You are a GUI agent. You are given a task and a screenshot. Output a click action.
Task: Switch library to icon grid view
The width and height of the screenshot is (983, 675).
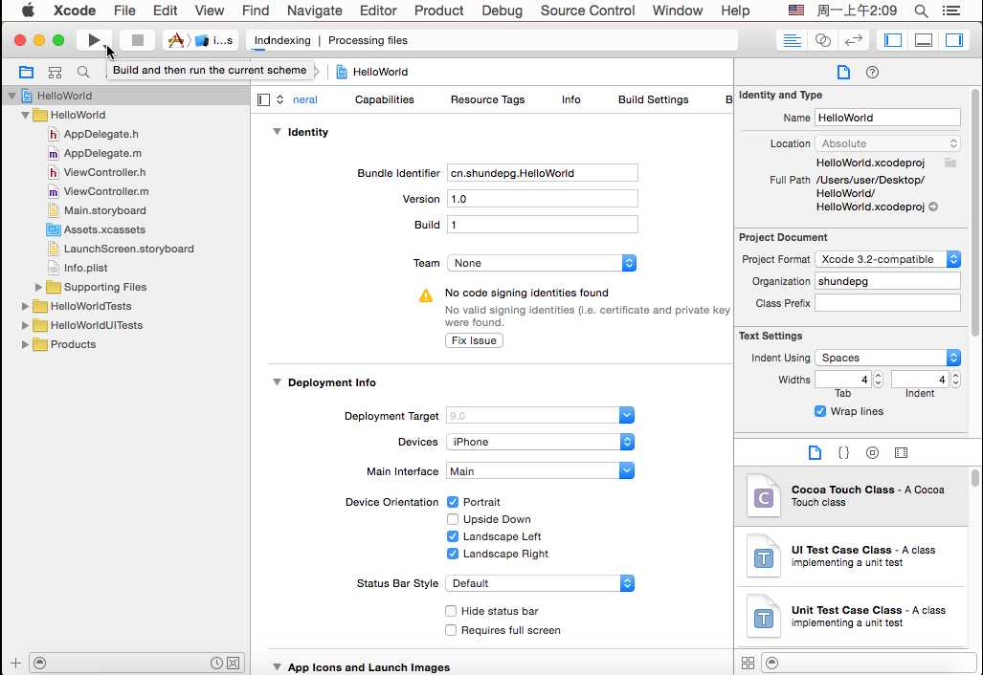[748, 663]
